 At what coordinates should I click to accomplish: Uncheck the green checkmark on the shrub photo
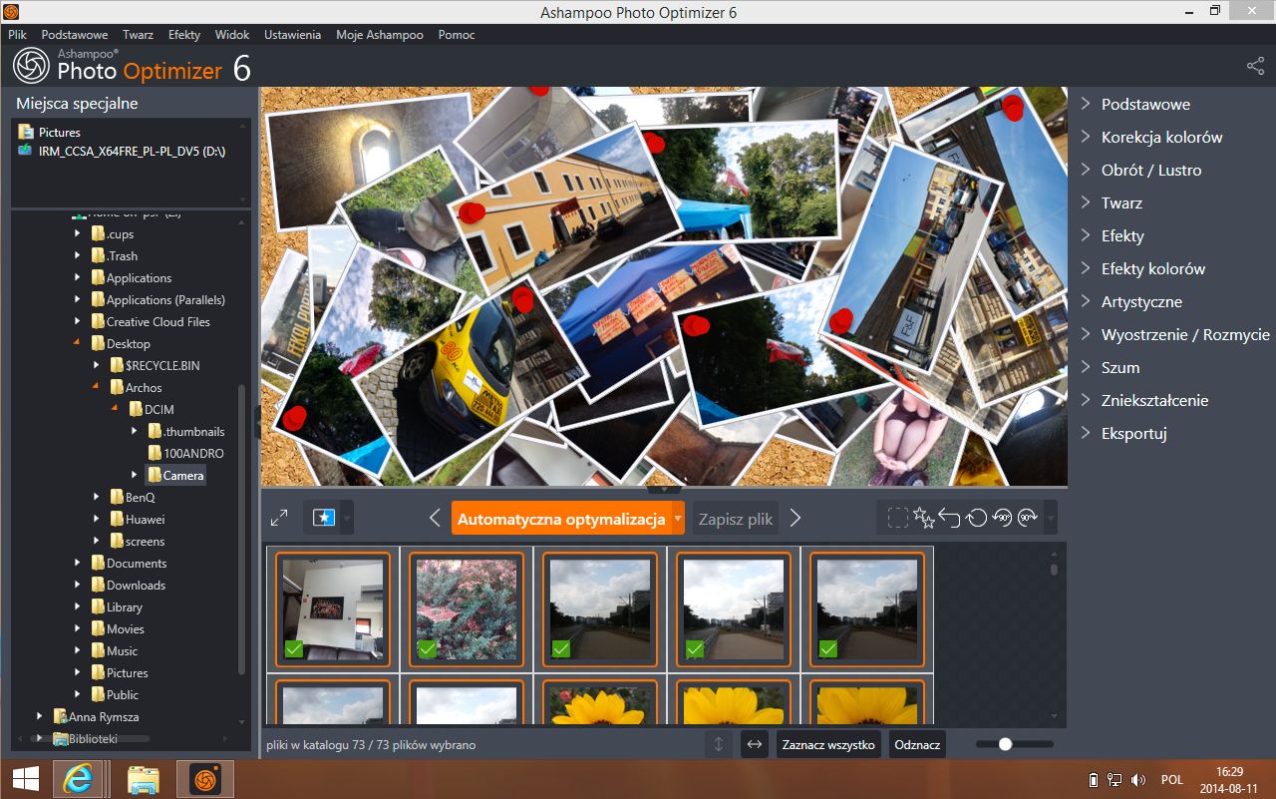[428, 649]
